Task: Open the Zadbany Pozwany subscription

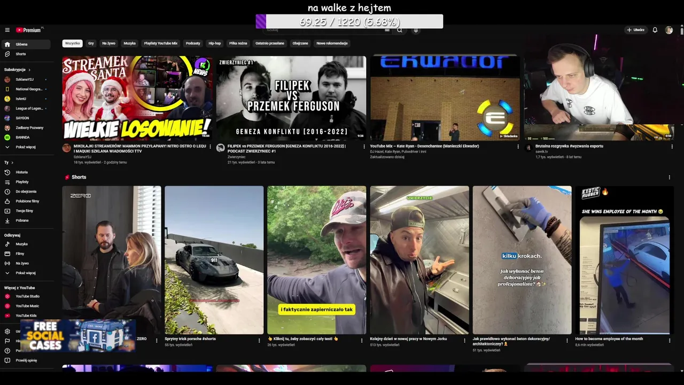Action: pos(27,127)
